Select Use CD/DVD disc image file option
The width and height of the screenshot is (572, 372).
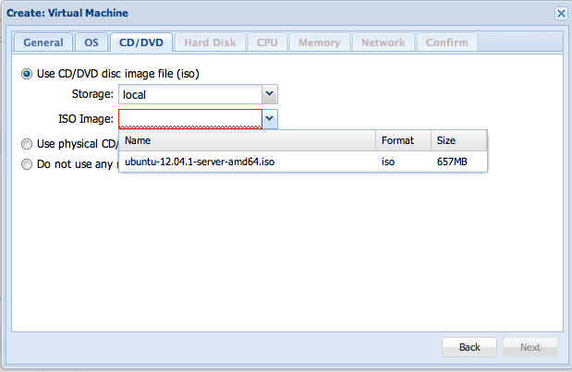click(x=27, y=74)
